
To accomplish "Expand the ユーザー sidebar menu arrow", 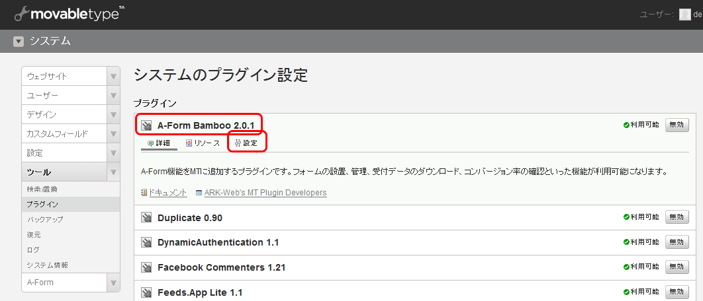I will point(113,96).
